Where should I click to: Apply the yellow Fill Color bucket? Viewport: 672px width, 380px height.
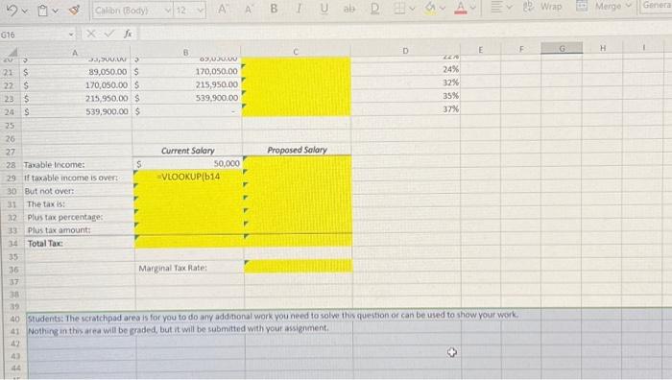tap(430, 8)
